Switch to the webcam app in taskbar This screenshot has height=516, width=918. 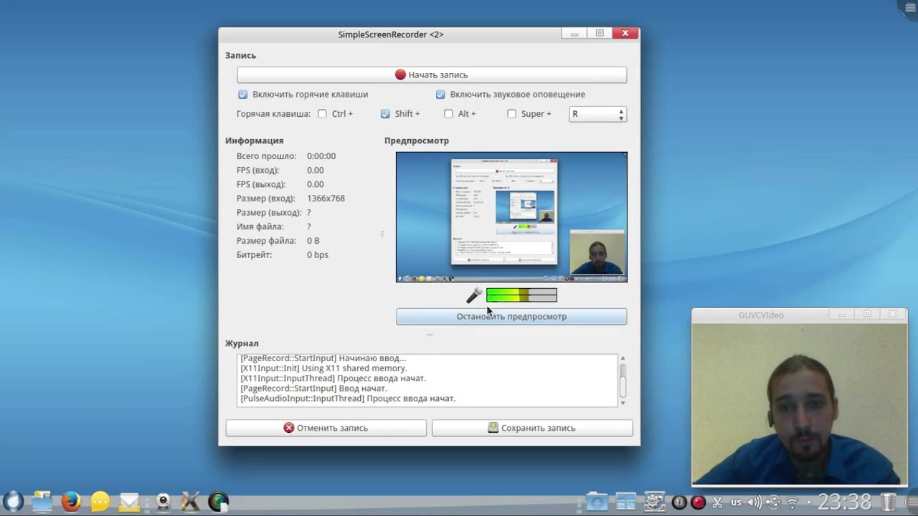click(164, 502)
